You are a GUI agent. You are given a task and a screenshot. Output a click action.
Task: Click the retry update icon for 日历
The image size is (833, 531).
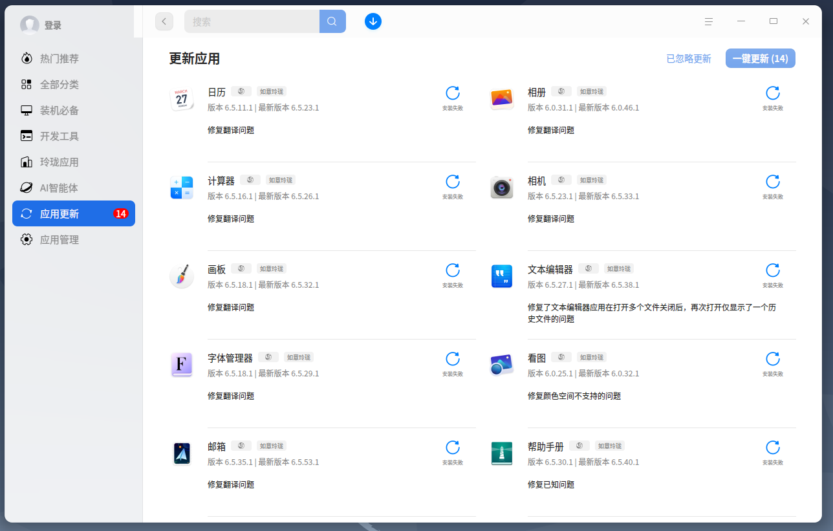453,93
